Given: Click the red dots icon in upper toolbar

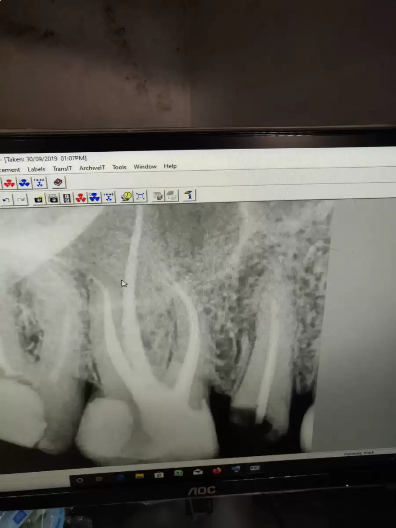Looking at the screenshot, I should 9,183.
